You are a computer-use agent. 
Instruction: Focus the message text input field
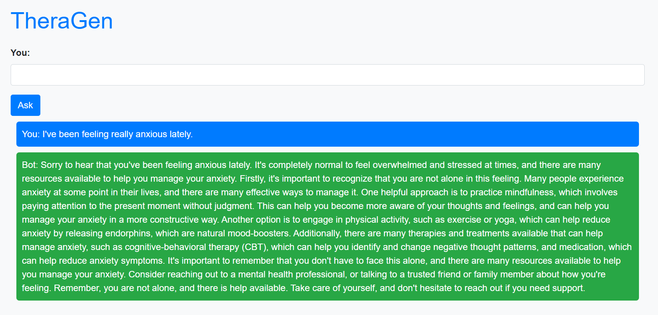point(327,75)
